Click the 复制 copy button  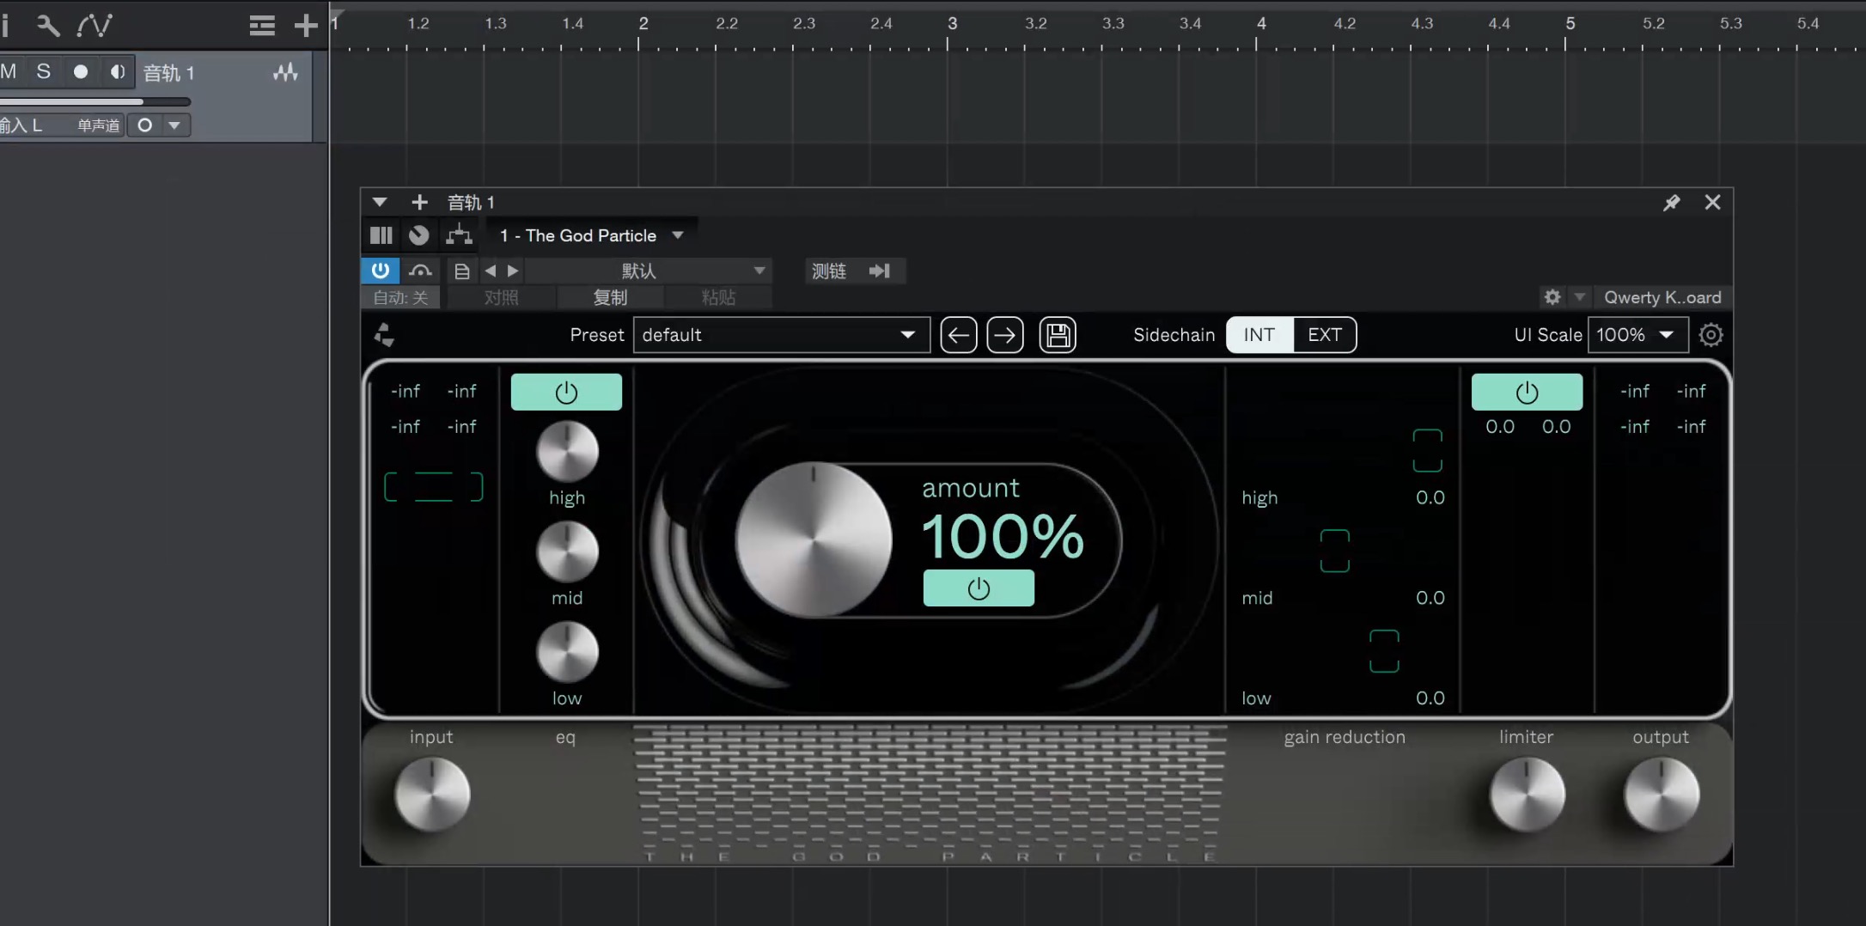(610, 297)
